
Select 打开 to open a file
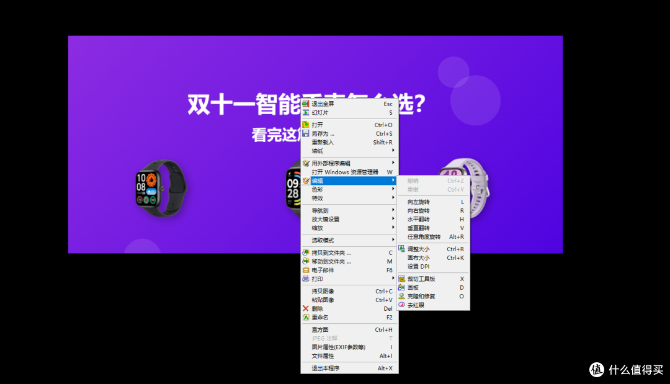(349, 125)
